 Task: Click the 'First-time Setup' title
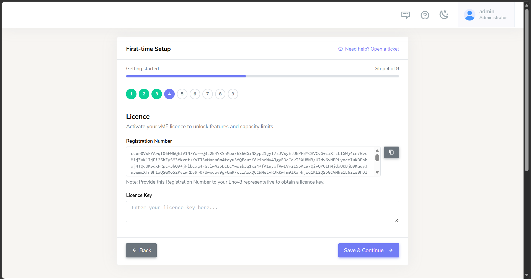[148, 49]
